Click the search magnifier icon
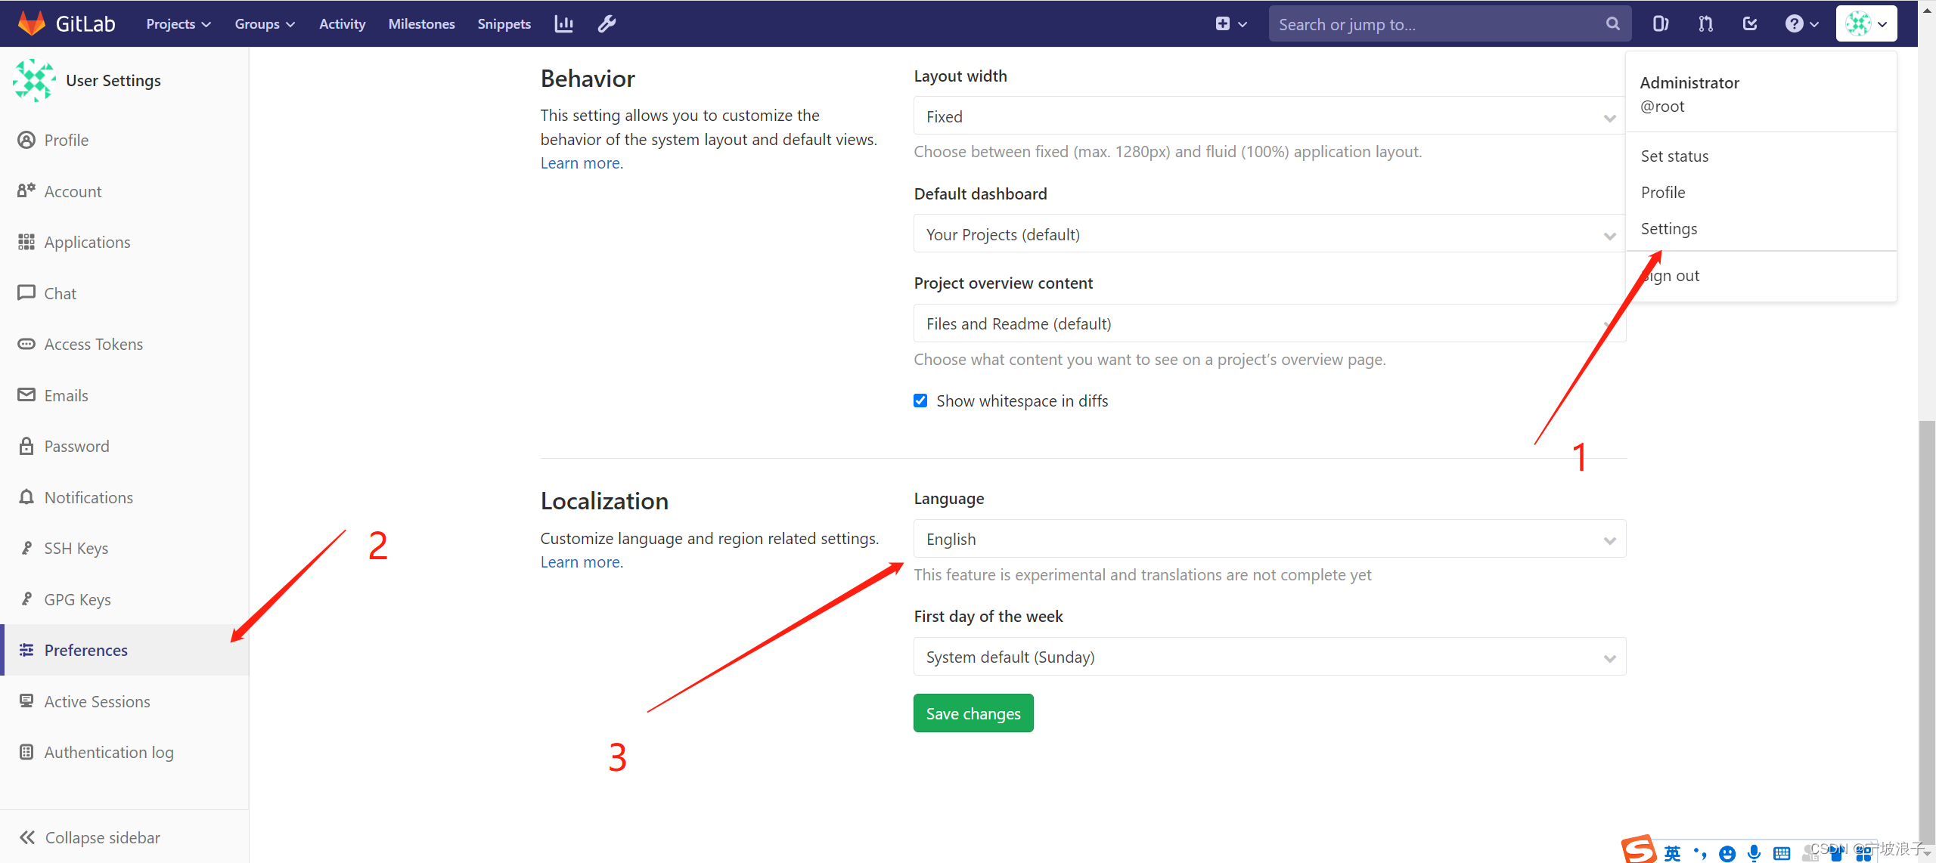 click(x=1612, y=23)
